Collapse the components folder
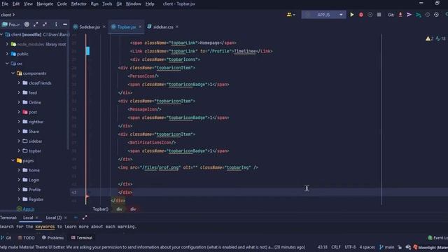Screen dimensions: 448x252 (13, 73)
